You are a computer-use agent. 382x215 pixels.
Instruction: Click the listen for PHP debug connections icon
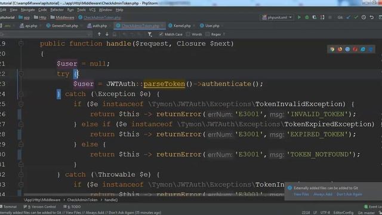322,17
